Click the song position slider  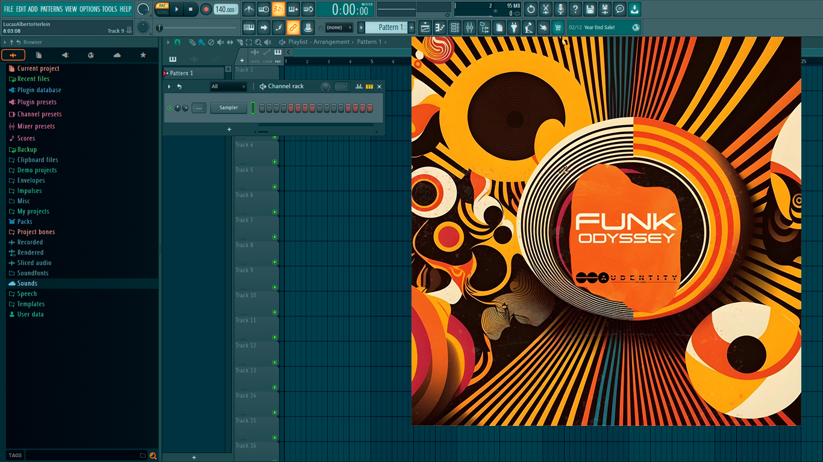tap(198, 28)
